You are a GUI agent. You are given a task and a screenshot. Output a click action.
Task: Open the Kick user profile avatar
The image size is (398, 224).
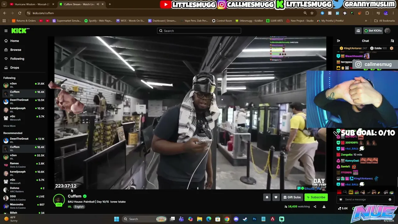pyautogui.click(x=387, y=31)
